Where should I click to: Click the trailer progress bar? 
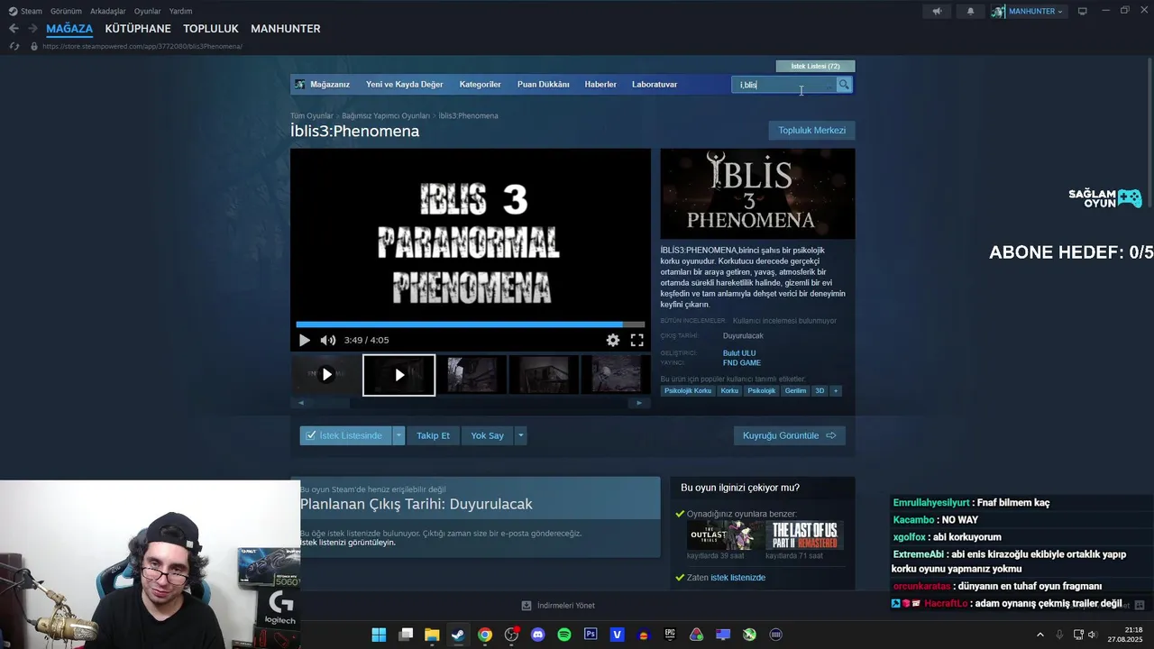(471, 324)
